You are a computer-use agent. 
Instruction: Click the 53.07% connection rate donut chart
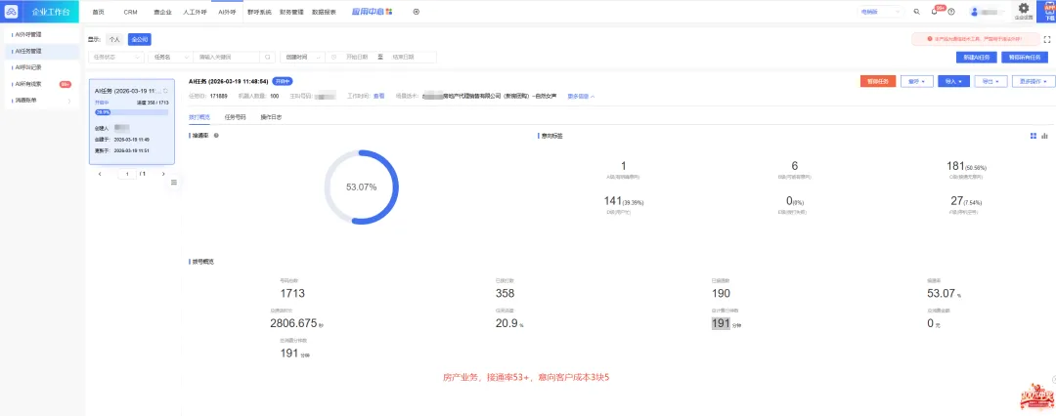coord(361,187)
